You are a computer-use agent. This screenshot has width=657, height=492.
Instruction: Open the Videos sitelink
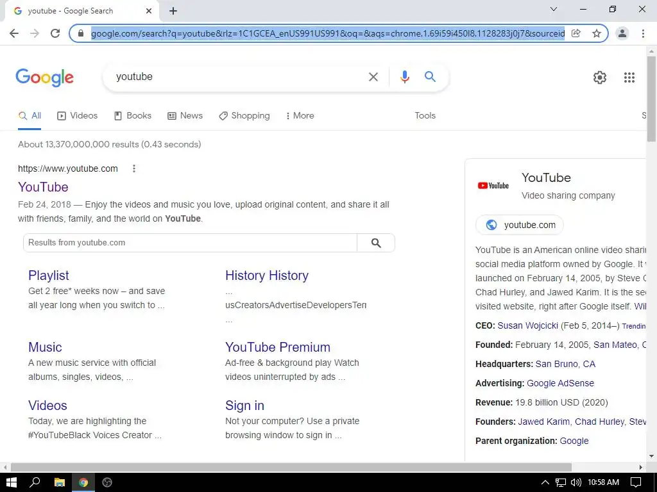point(47,406)
